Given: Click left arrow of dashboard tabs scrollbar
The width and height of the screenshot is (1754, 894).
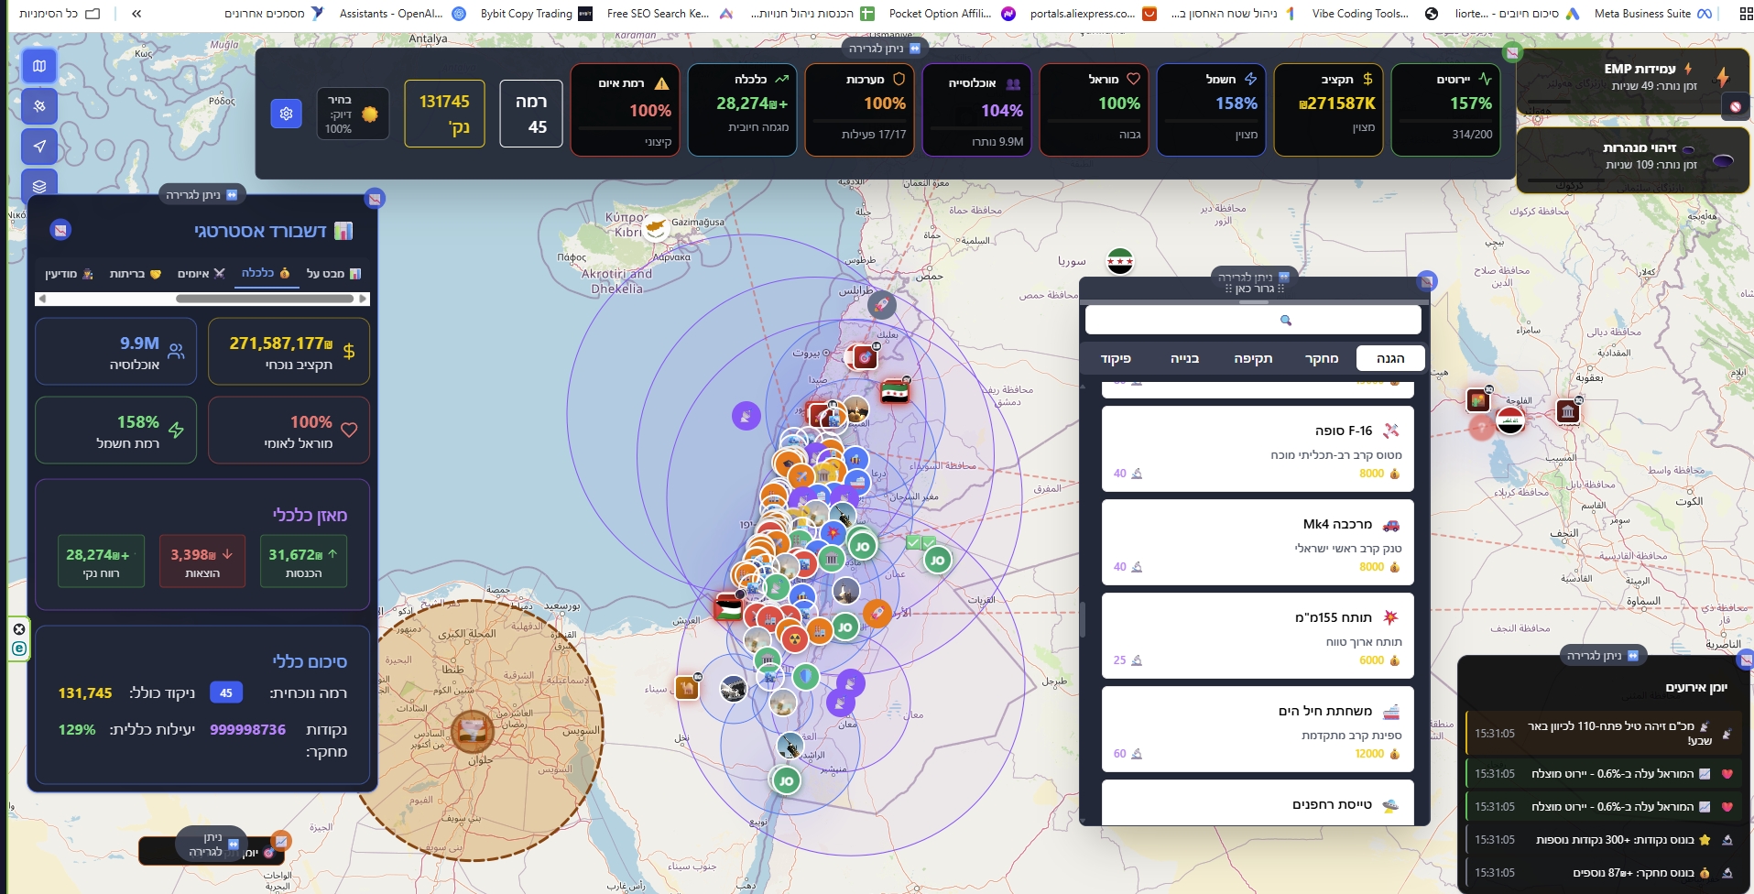Looking at the screenshot, I should click(41, 299).
